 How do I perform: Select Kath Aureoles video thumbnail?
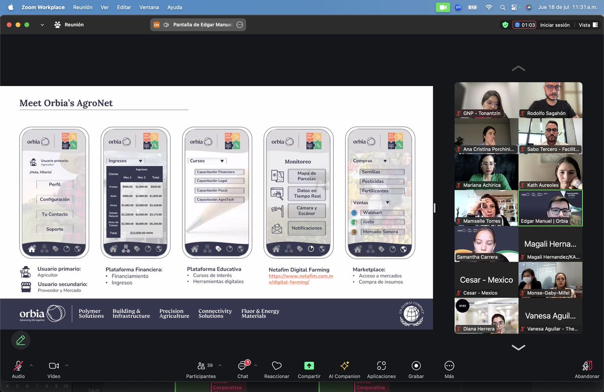pos(551,172)
